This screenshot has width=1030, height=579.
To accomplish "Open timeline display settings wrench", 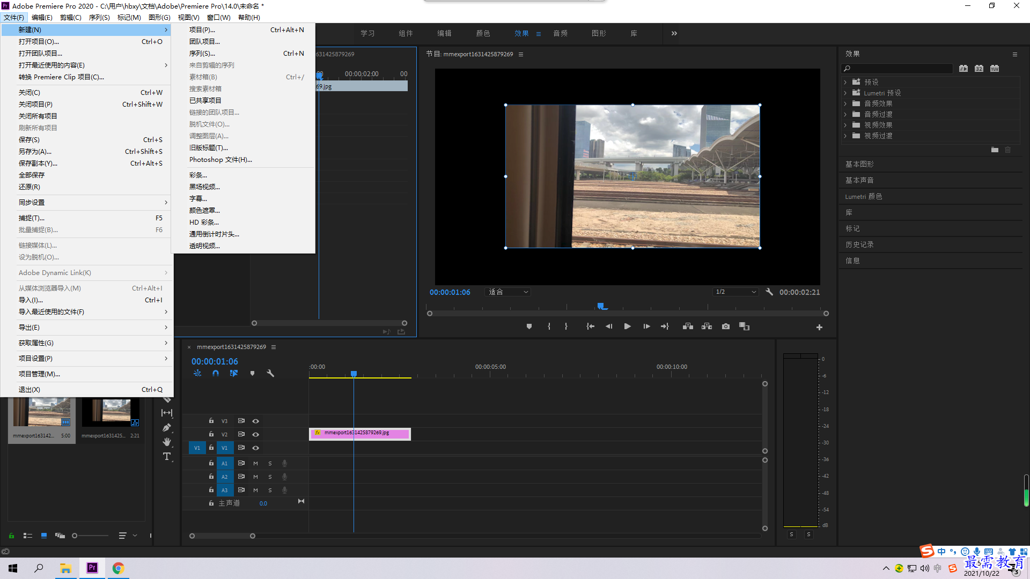I will [270, 373].
